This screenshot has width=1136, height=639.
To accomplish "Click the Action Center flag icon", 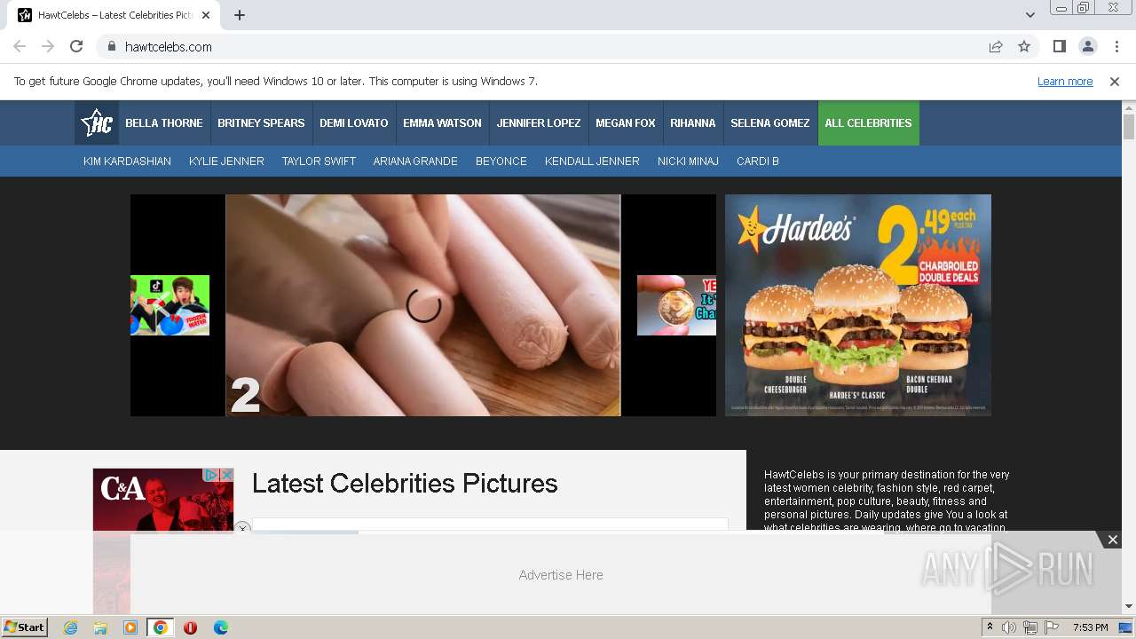I will click(x=1052, y=627).
